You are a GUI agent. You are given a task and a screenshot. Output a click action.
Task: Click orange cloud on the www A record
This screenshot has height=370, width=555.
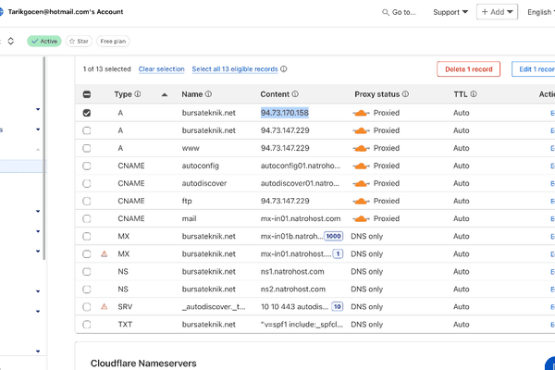(x=361, y=148)
